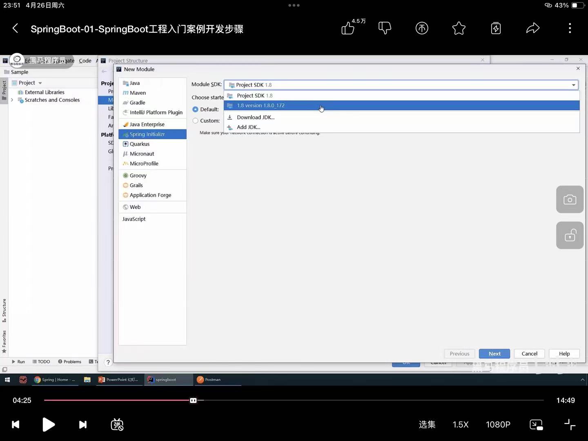
Task: Tap the screen lock icon
Action: [x=570, y=235]
